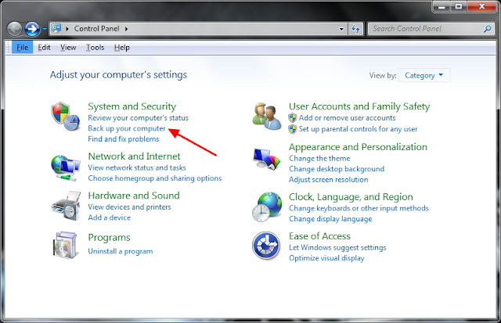Click the shield icon beside Add or remove user accounts
The width and height of the screenshot is (501, 323).
pyautogui.click(x=292, y=118)
